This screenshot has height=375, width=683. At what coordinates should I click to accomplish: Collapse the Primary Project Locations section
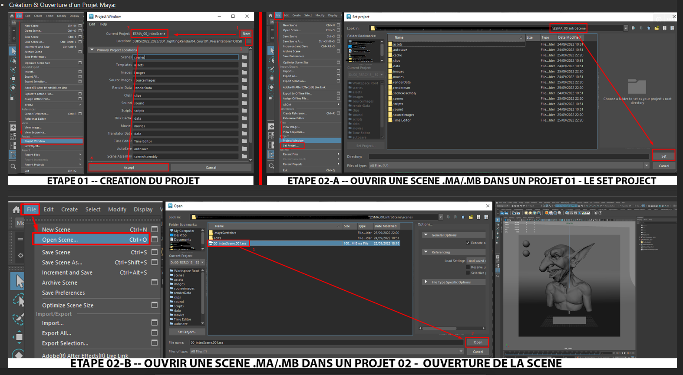tap(92, 50)
